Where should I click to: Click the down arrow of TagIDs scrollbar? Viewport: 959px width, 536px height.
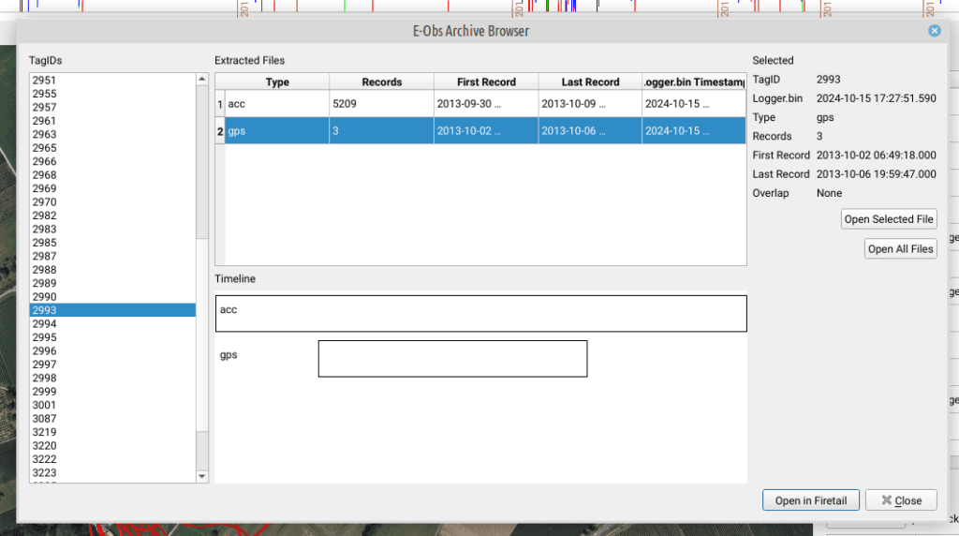202,476
